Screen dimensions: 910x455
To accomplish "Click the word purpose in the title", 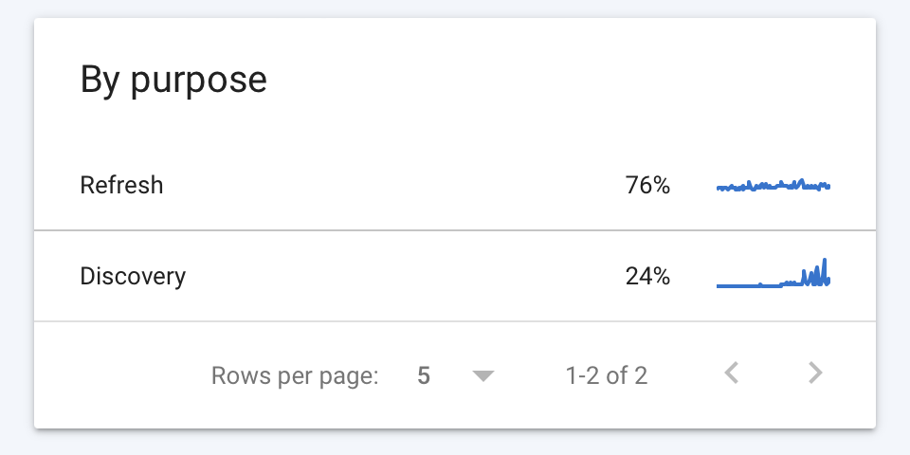I will [198, 82].
